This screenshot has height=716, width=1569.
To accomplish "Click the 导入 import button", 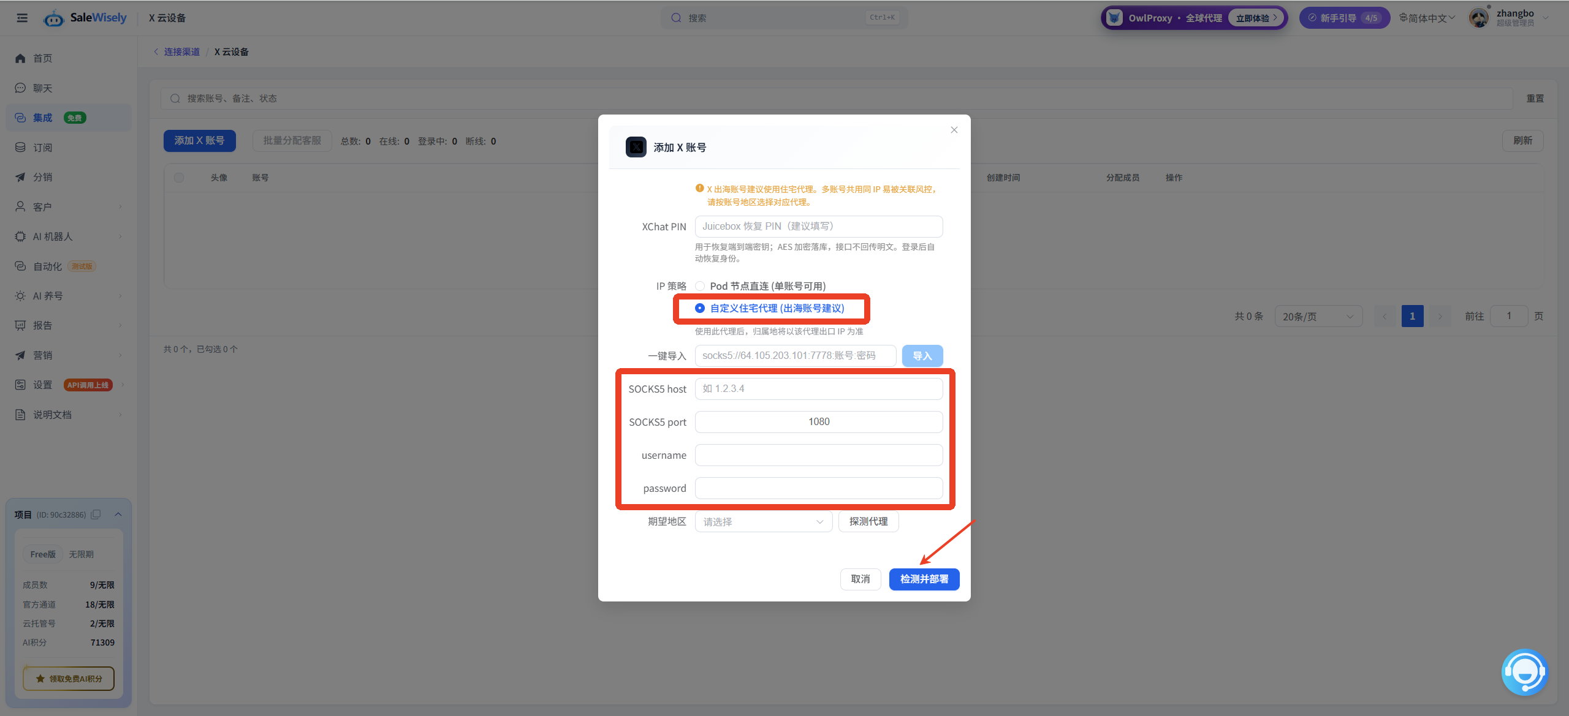I will click(922, 356).
